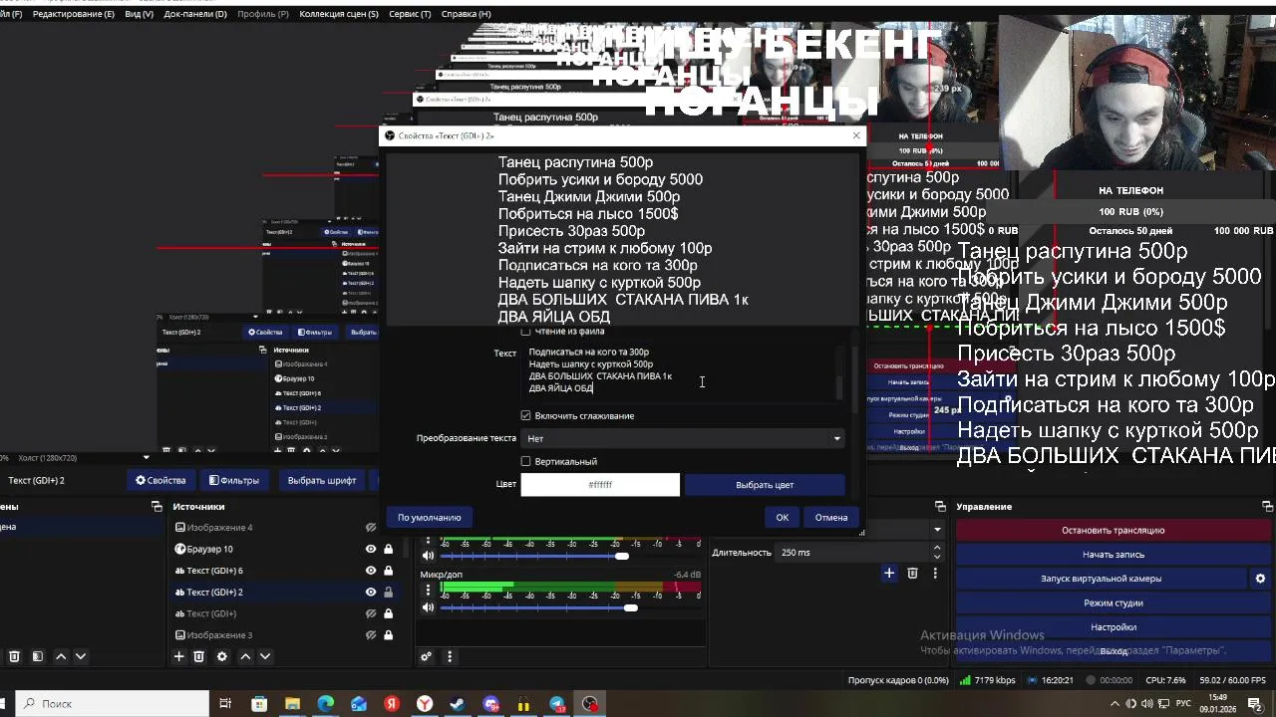Confirm dialog with OK button
1276x717 pixels.
coord(782,517)
